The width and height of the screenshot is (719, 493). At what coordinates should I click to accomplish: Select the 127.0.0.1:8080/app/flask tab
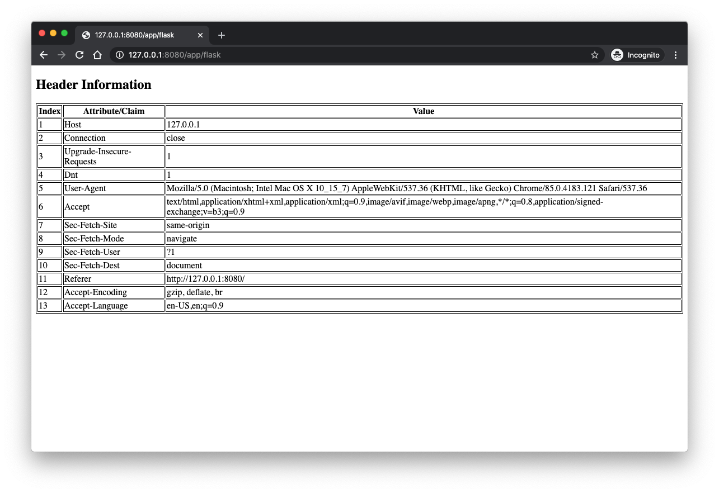tap(142, 35)
